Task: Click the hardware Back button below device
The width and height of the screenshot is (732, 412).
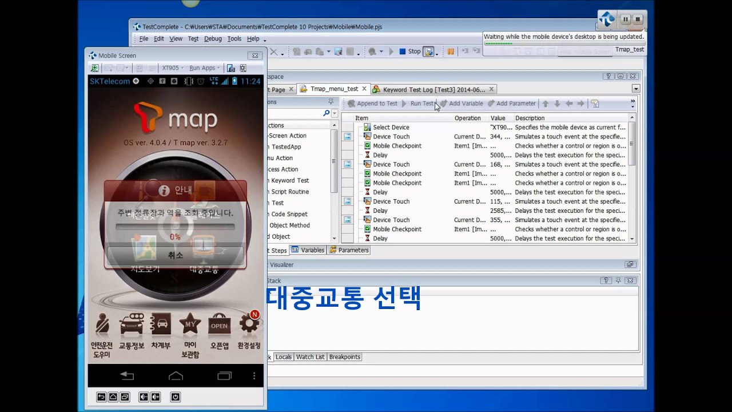Action: pyautogui.click(x=101, y=397)
